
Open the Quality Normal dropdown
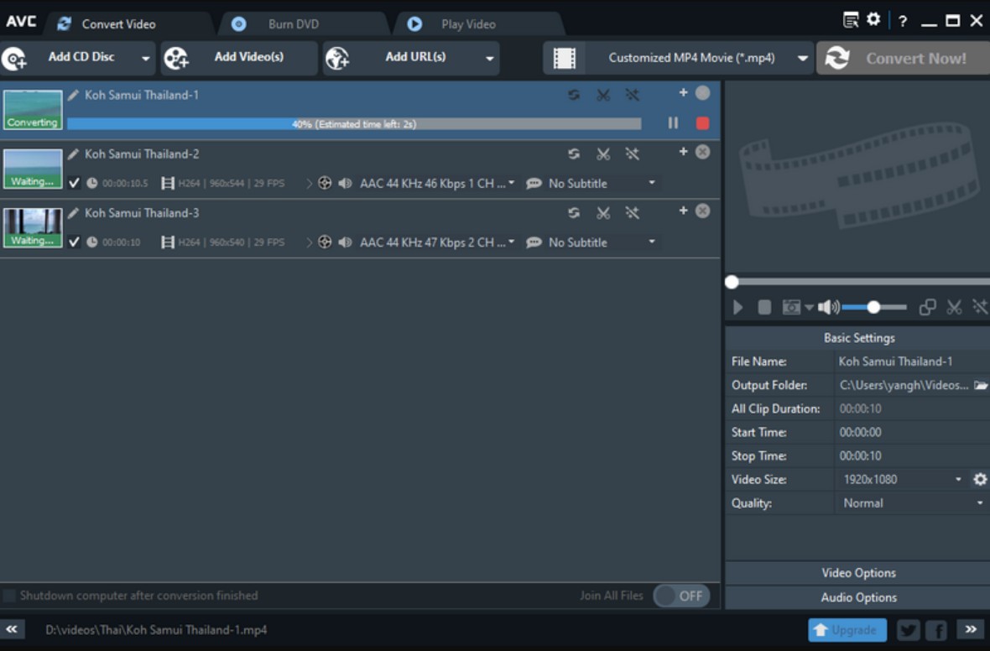click(x=912, y=503)
